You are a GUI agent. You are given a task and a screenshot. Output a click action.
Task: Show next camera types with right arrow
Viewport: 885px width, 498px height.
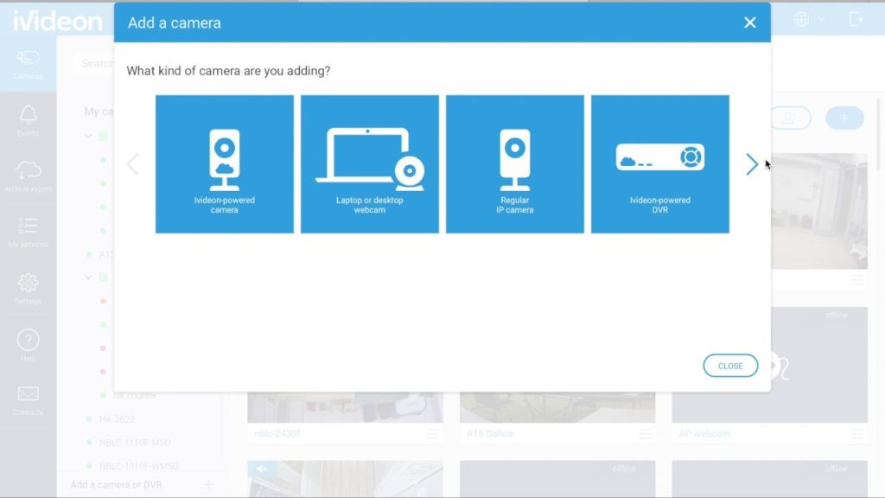[751, 164]
